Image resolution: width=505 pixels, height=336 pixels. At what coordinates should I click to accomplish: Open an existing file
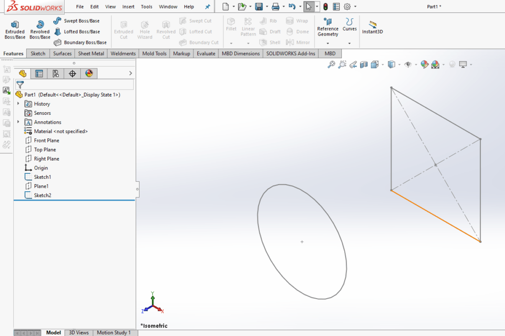pyautogui.click(x=242, y=6)
